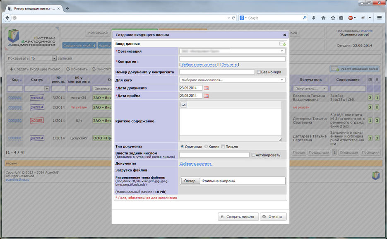Go to Следующая page
The height and width of the screenshot is (239, 387).
point(349,152)
